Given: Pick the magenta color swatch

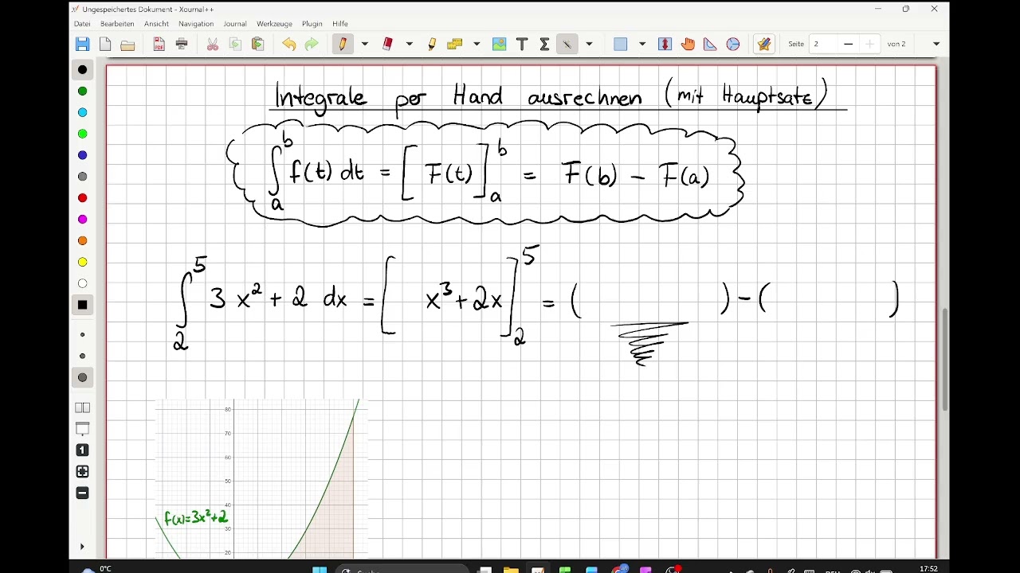Looking at the screenshot, I should click(82, 220).
